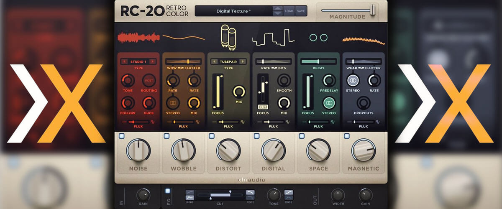Toggle the Digital module on/off checkbox
Viewport: 502px width, 209px height.
click(256, 136)
